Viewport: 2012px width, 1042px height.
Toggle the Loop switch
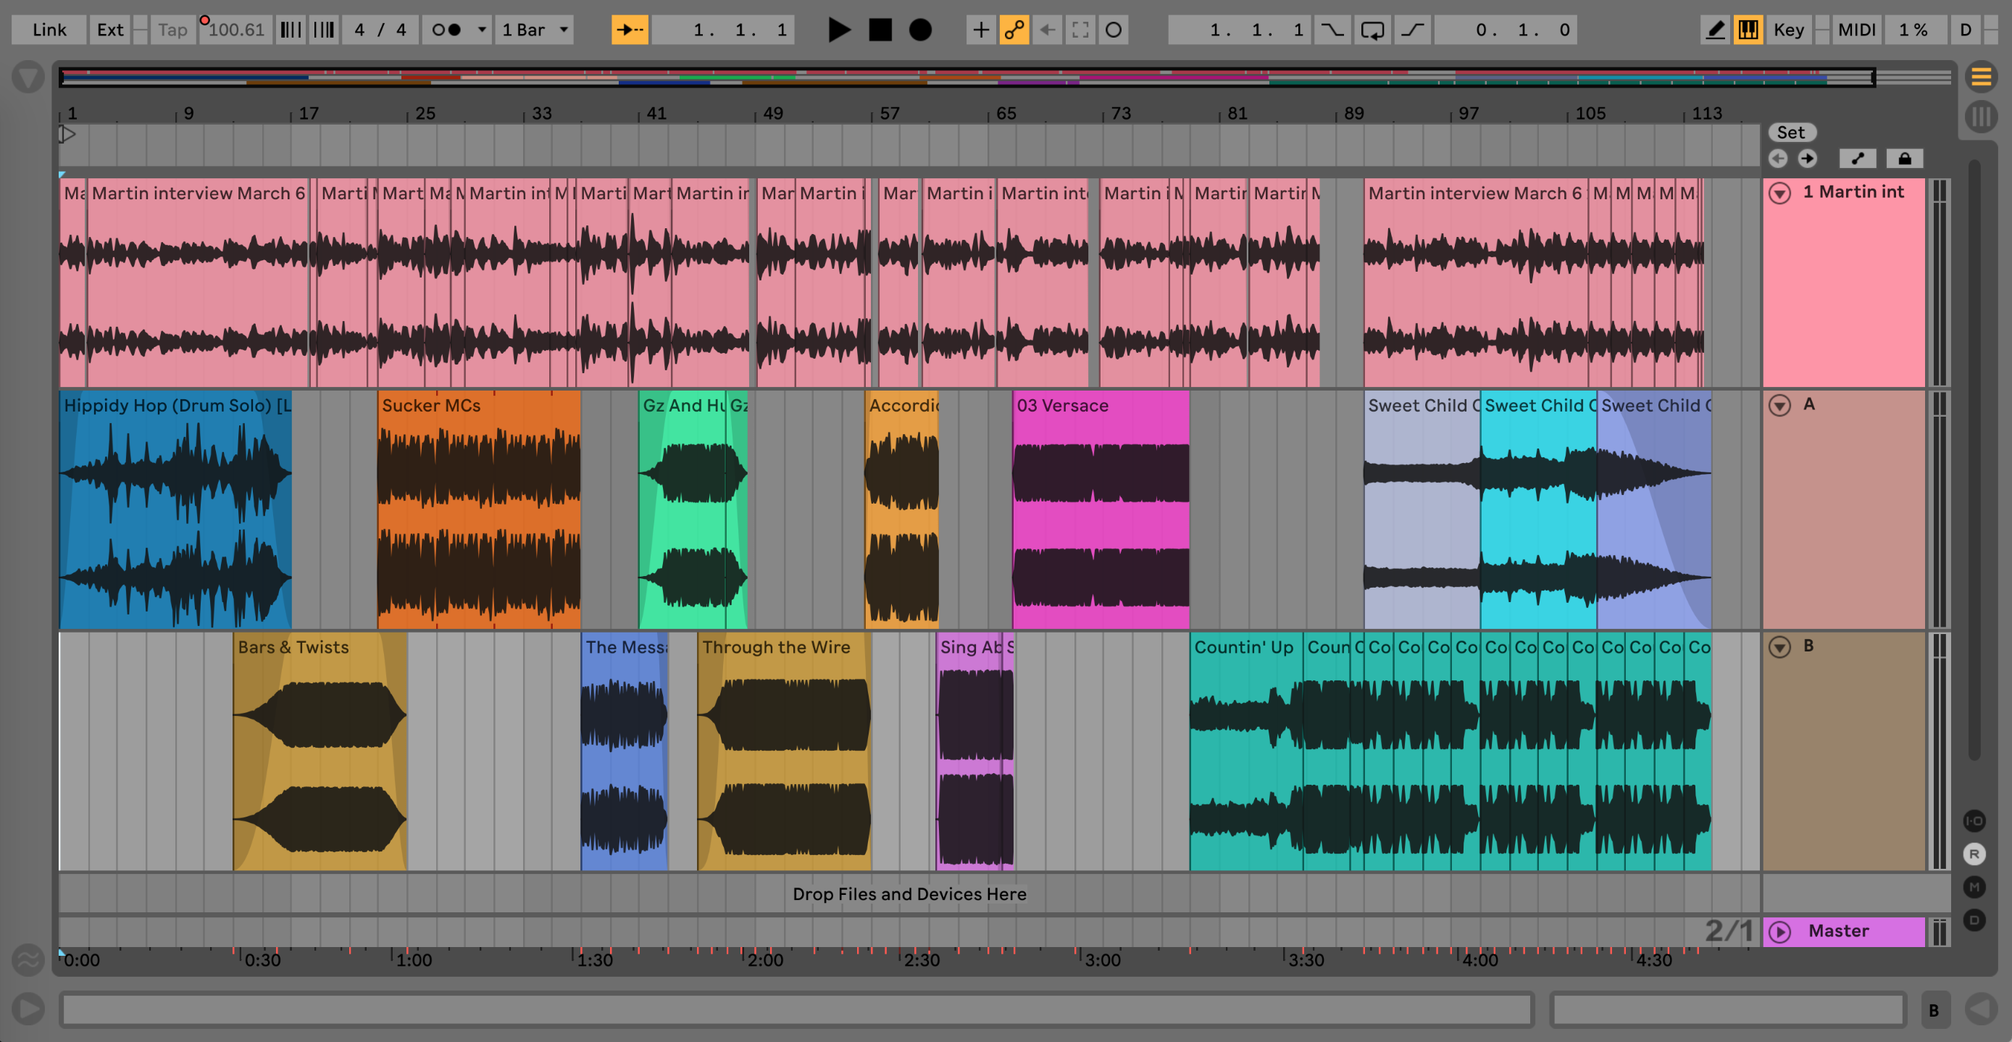1372,30
